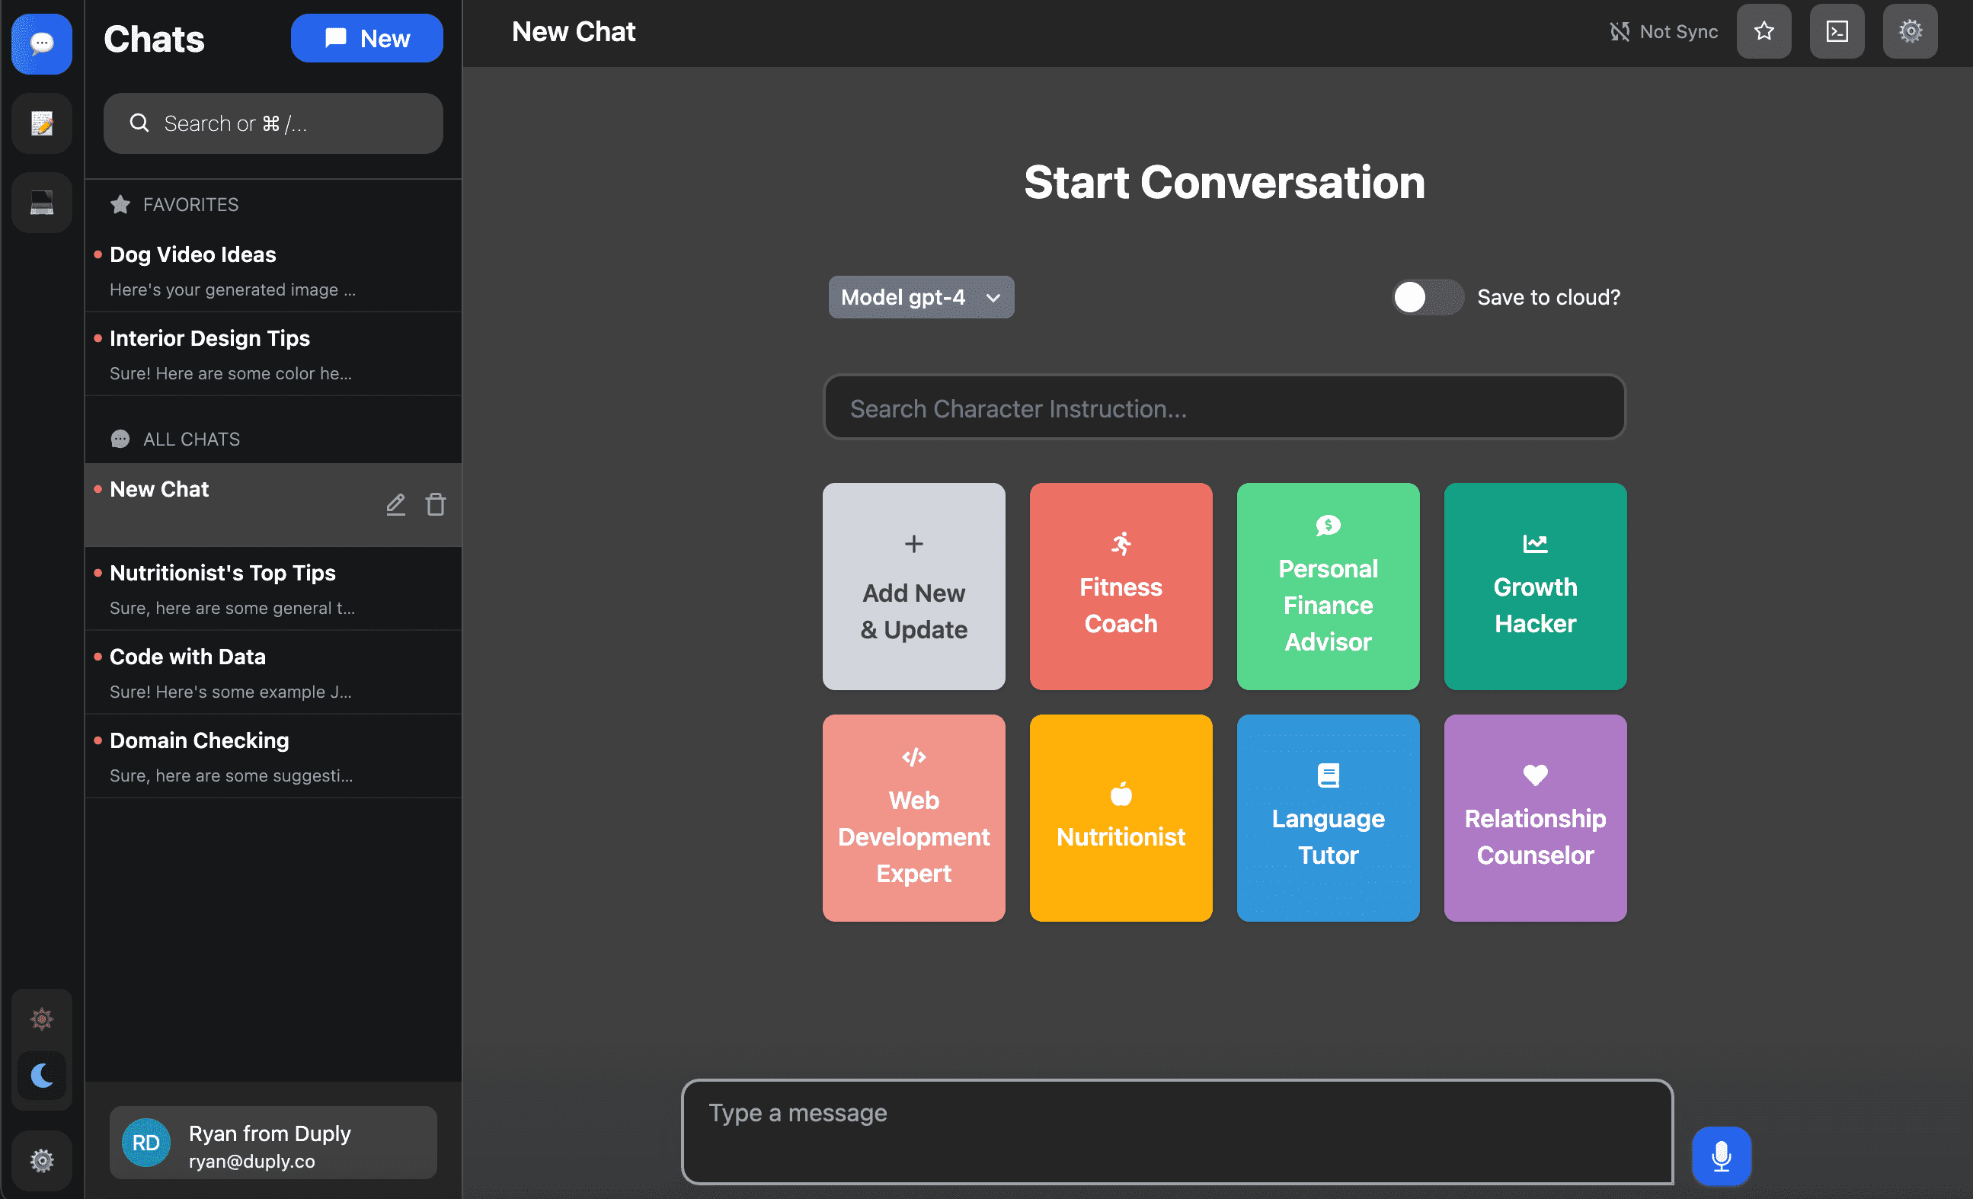Open the Model gpt-4 dropdown
The width and height of the screenshot is (1973, 1199).
[920, 296]
